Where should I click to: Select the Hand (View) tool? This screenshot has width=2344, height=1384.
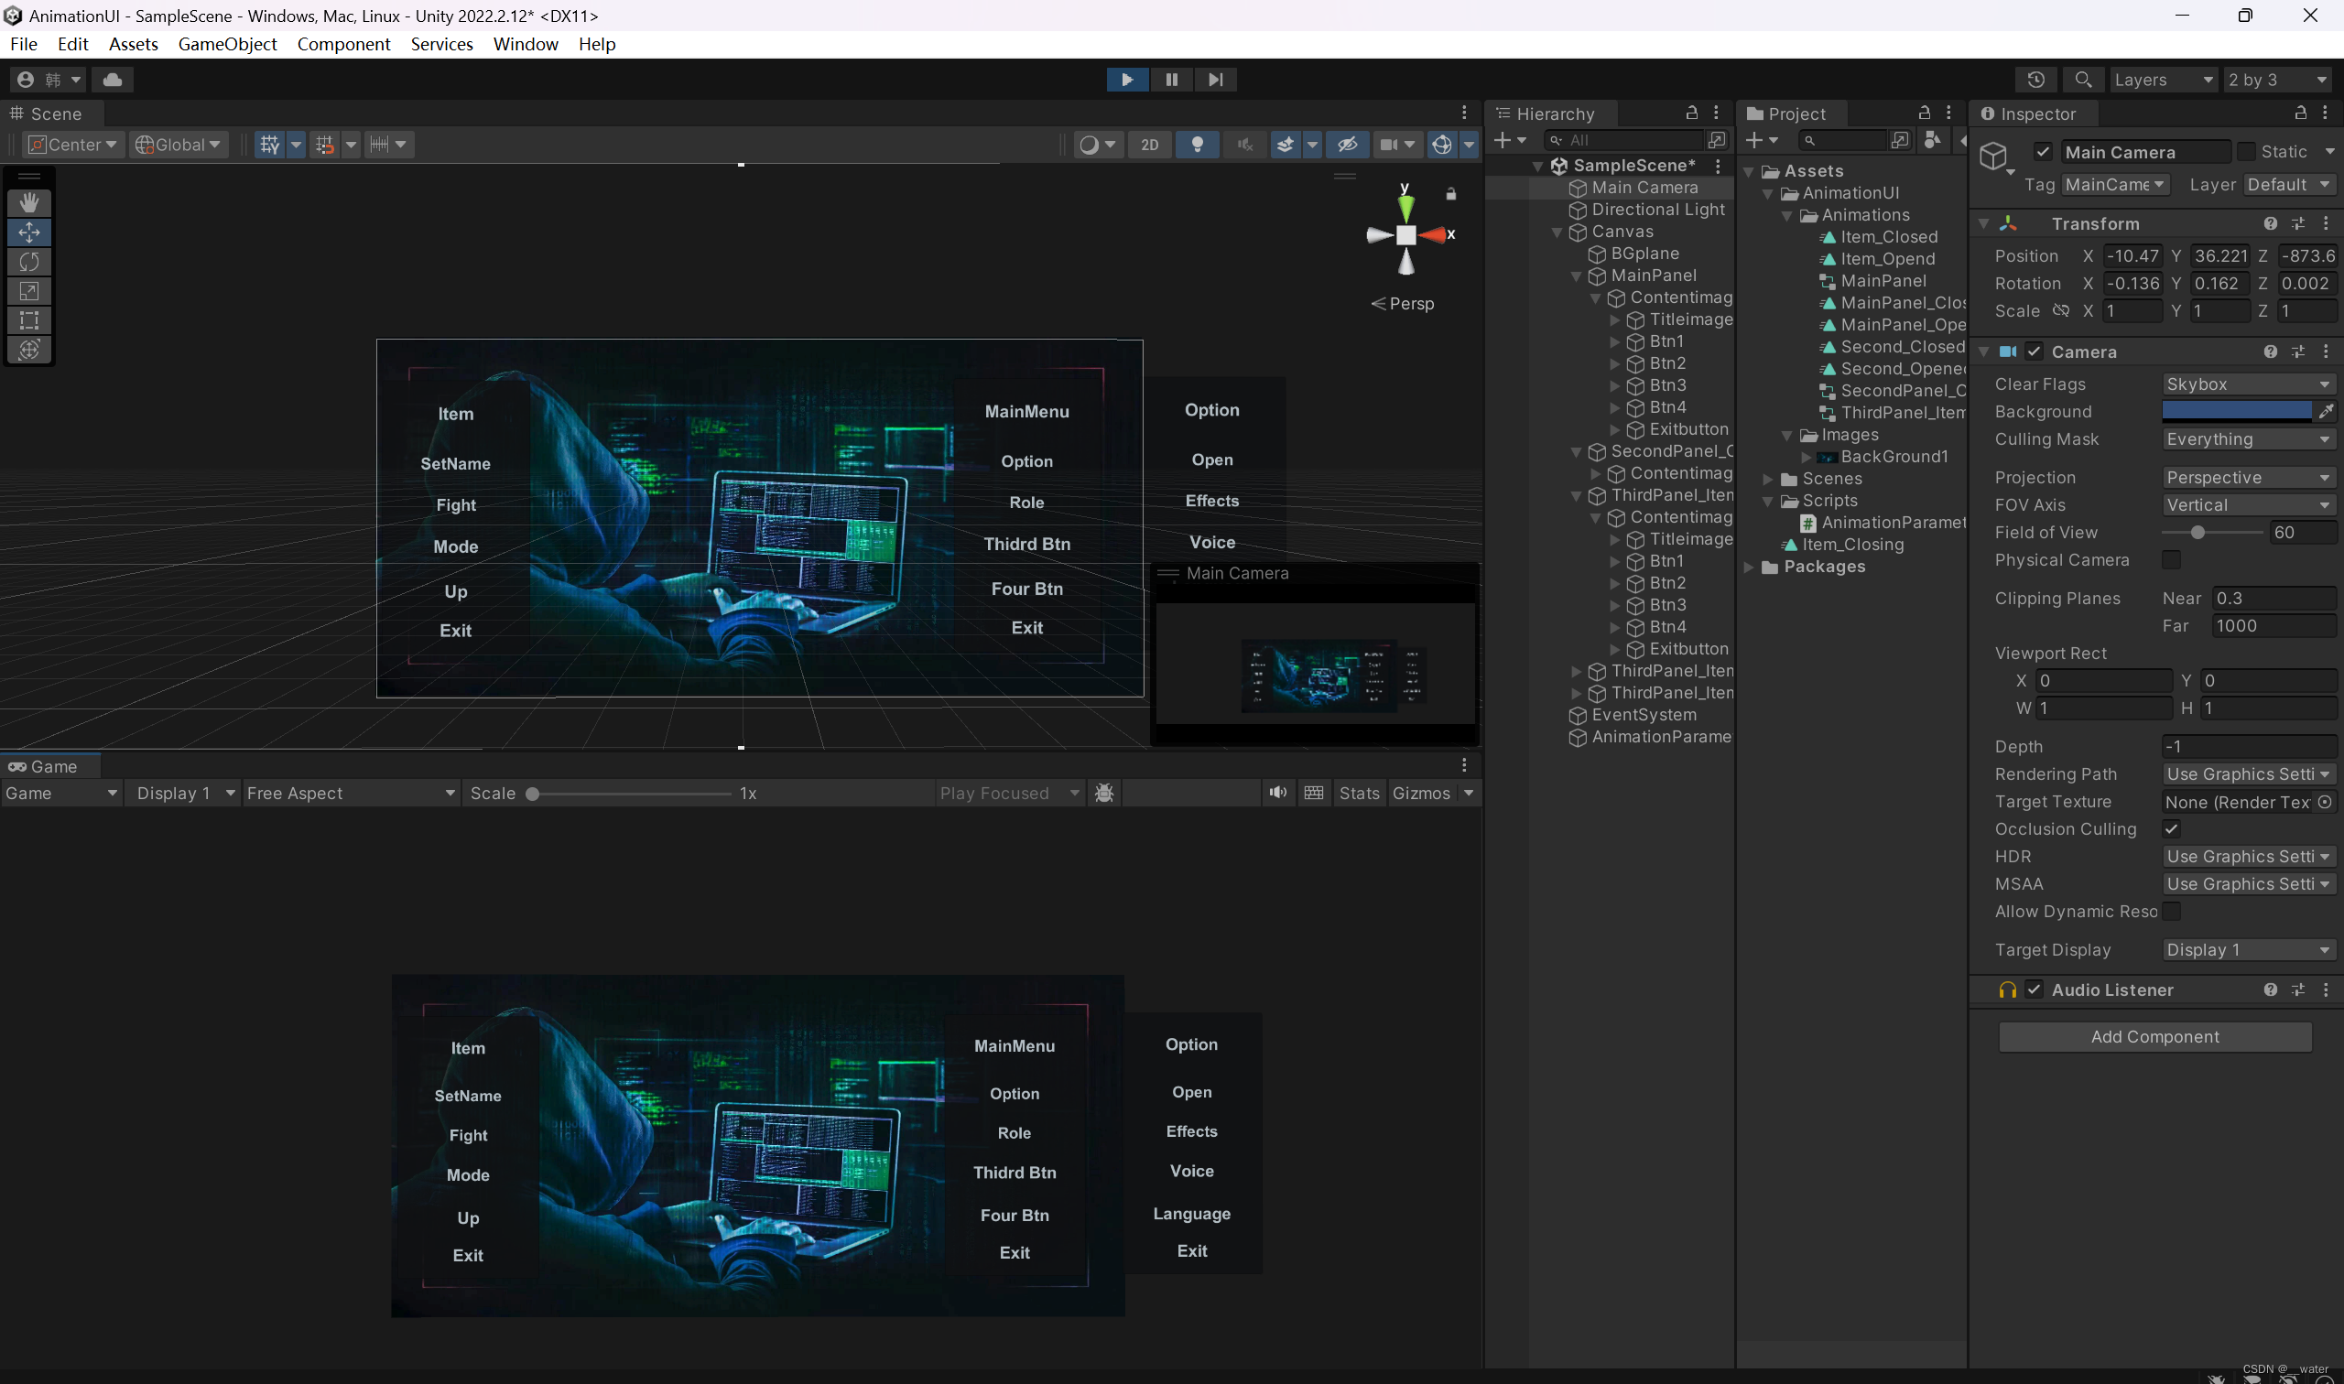(29, 203)
